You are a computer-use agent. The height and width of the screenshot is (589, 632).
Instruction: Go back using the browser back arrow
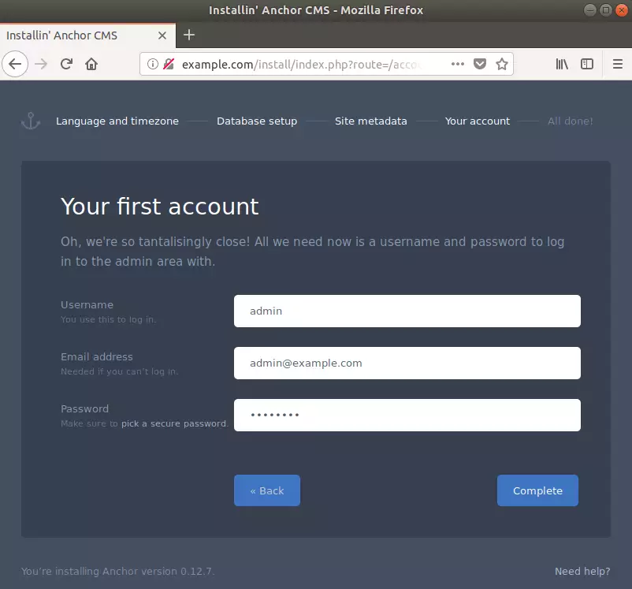coord(15,64)
